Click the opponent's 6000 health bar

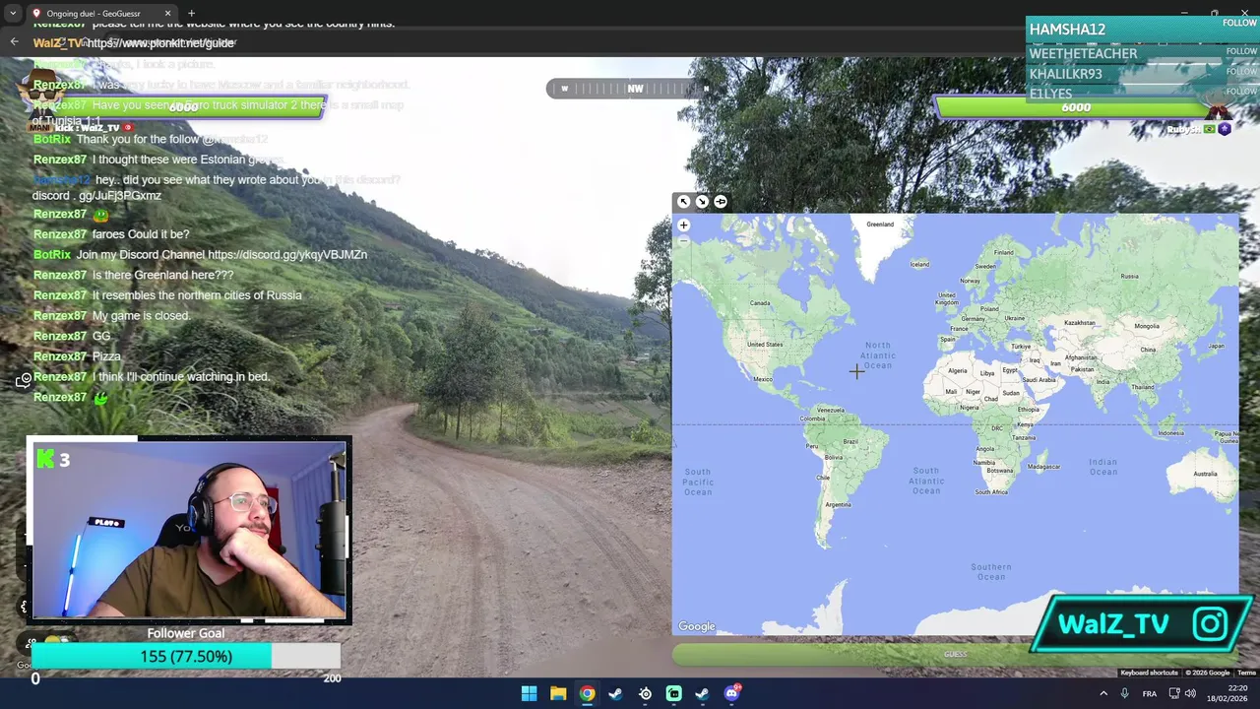pos(1075,106)
